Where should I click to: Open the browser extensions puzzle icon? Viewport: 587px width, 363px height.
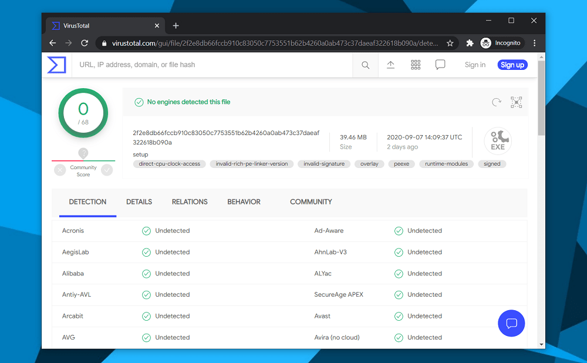[x=470, y=43]
